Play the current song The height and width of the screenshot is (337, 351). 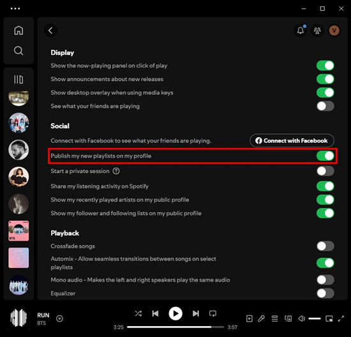[x=175, y=313]
